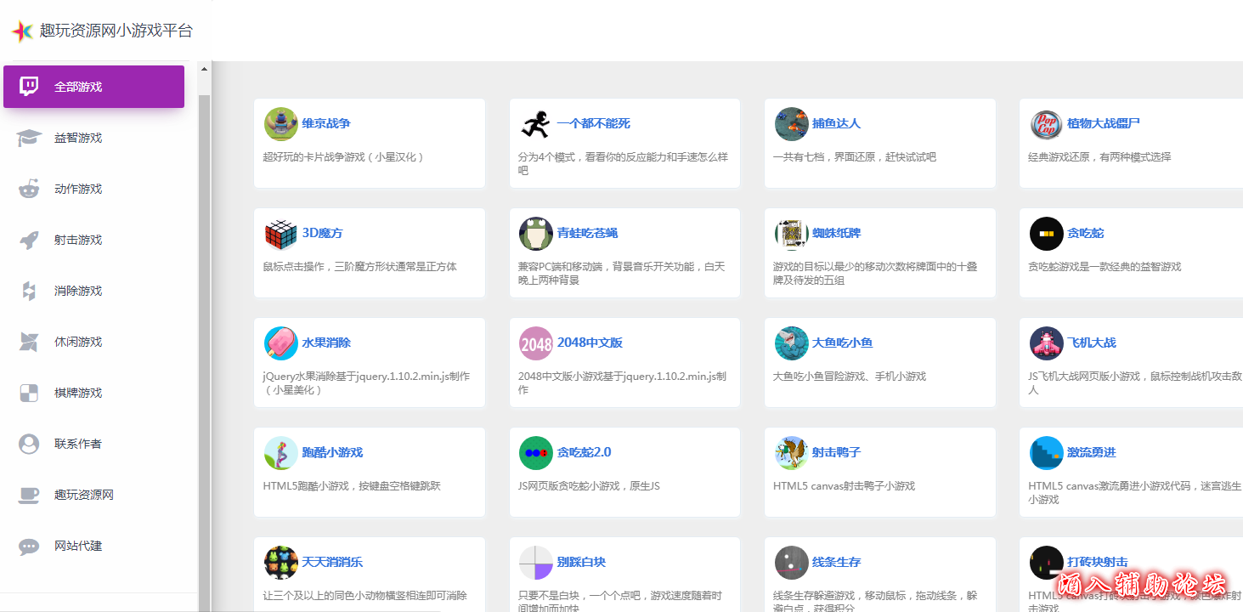The height and width of the screenshot is (612, 1243).
Task: Open the 捕鱼达人 game link
Action: [836, 123]
